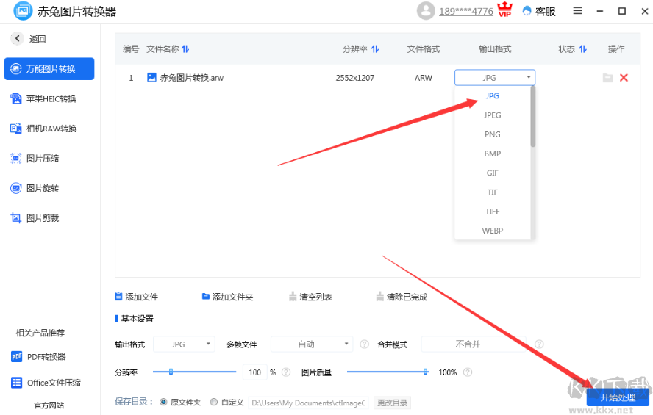653x415 pixels.
Task: Click the back arrow icon next to 返回
Action: (17, 39)
